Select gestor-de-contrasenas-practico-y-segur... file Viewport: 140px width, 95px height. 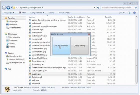click(49, 20)
